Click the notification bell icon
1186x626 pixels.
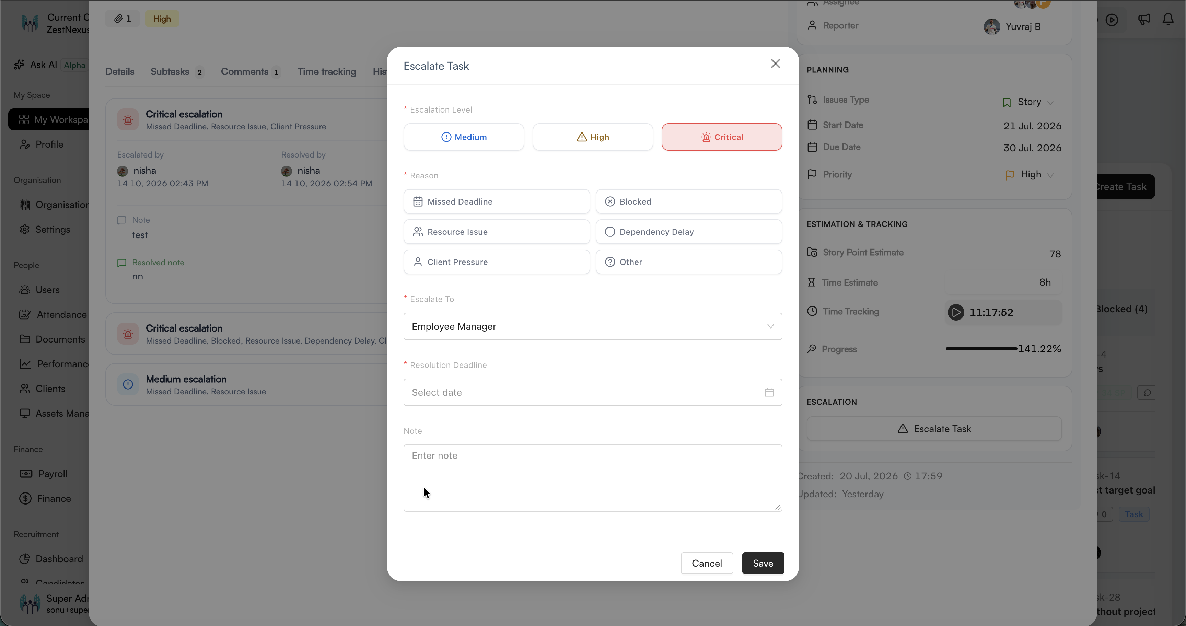pos(1168,19)
